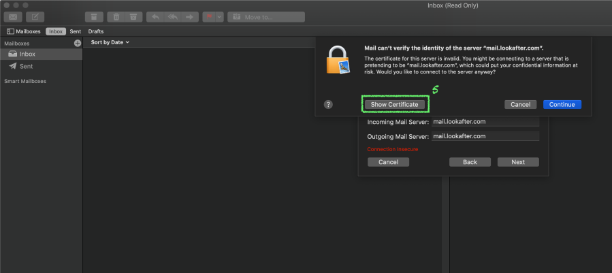Image resolution: width=612 pixels, height=273 pixels.
Task: Click the Archive toolbar icon
Action: (94, 16)
